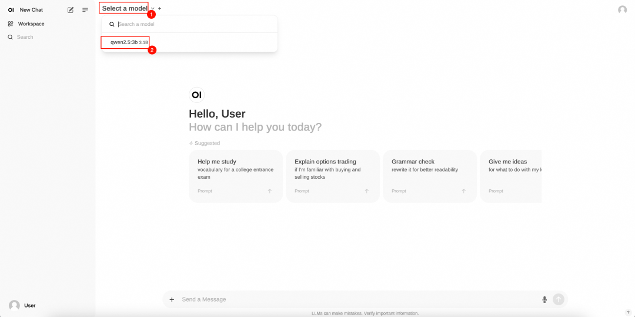This screenshot has height=317, width=635.
Task: Click the OI logo in sidebar
Action: (11, 10)
